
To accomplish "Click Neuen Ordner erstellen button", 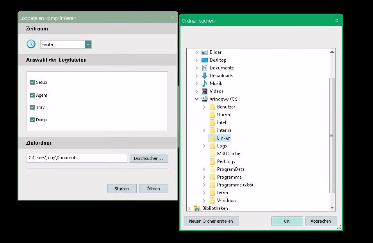I will [x=211, y=221].
